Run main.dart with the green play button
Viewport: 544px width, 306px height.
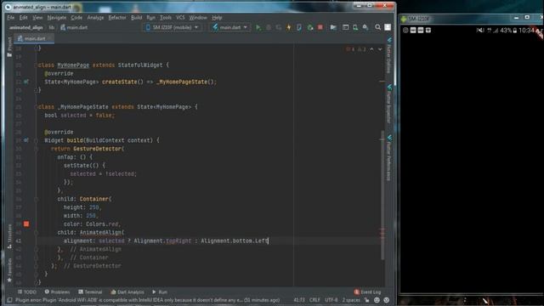pyautogui.click(x=258, y=27)
